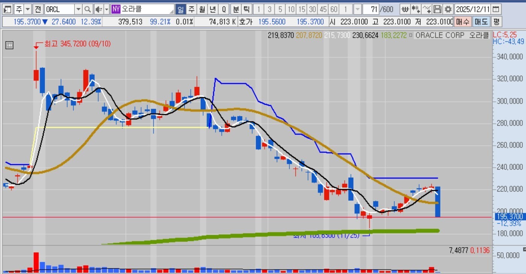
Task: Click the 매도 sell button
Action: click(481, 22)
